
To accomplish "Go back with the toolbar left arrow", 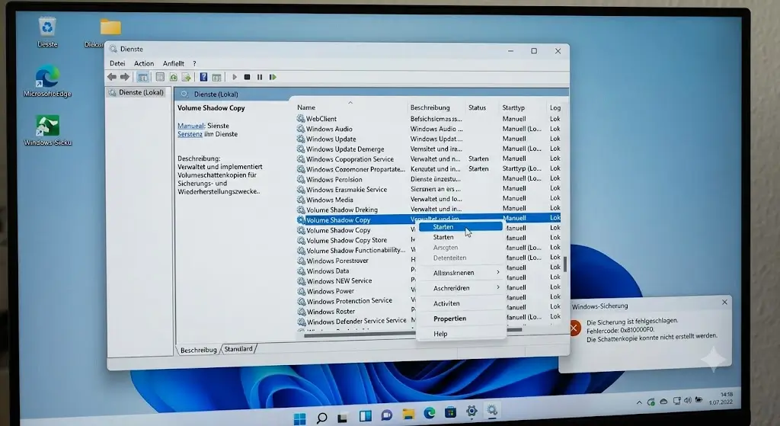I will tap(112, 77).
